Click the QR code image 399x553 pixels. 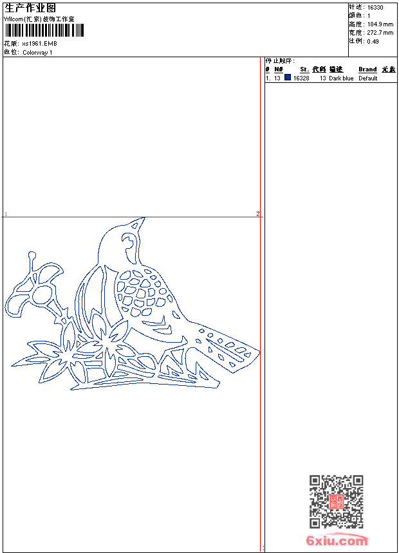click(x=336, y=502)
